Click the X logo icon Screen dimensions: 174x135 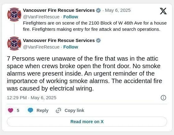(x=163, y=11)
